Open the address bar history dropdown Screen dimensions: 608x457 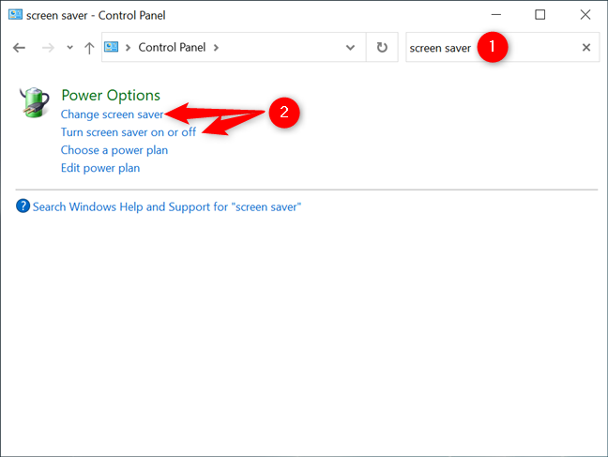pos(350,47)
